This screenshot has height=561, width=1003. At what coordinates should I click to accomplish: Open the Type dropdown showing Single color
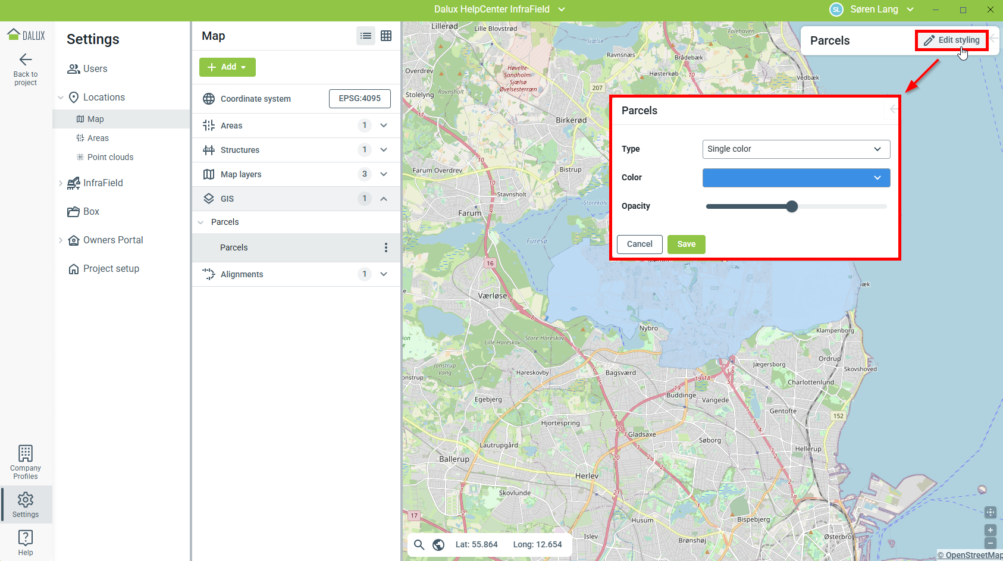(x=796, y=149)
